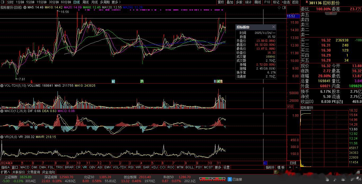
Task: Close the 招标股份 data popup
Action: (273, 27)
